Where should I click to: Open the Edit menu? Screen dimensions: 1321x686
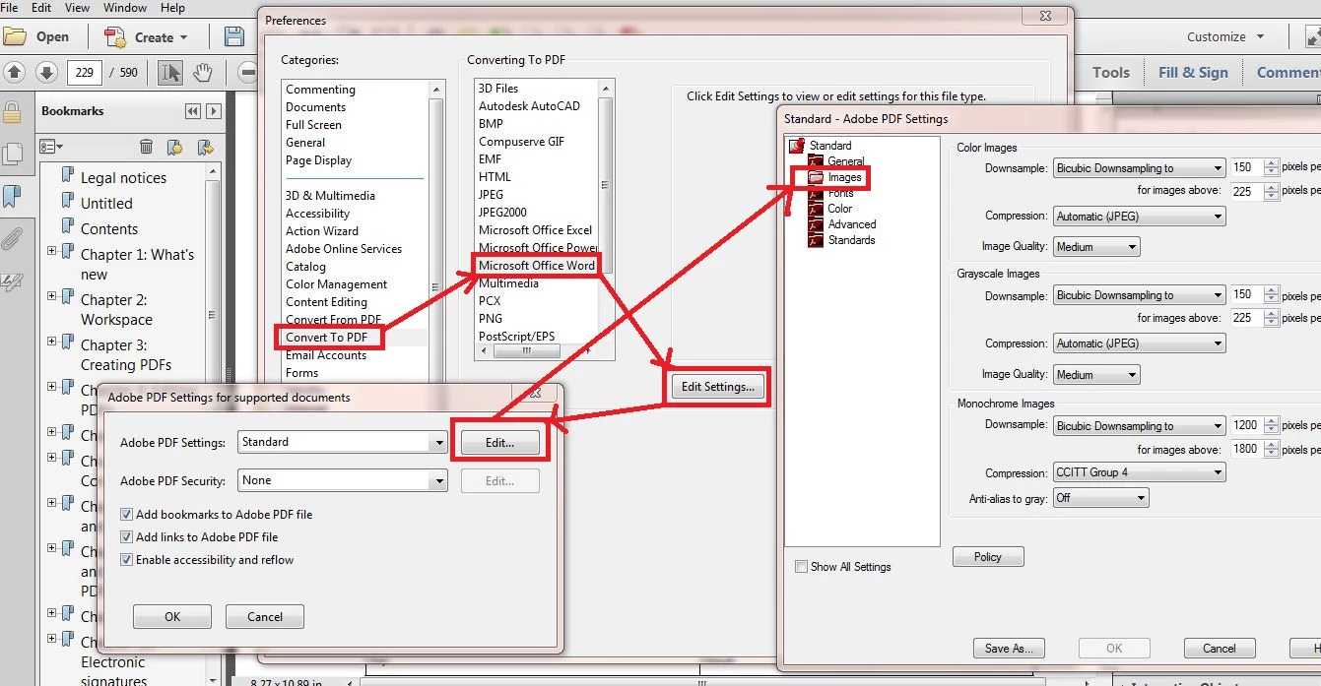tap(41, 8)
